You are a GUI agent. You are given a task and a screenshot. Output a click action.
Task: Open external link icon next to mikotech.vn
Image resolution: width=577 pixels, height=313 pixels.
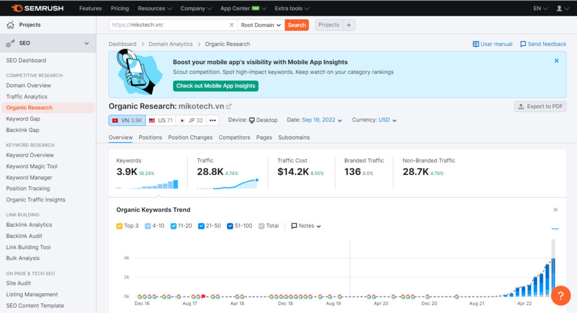coord(229,106)
